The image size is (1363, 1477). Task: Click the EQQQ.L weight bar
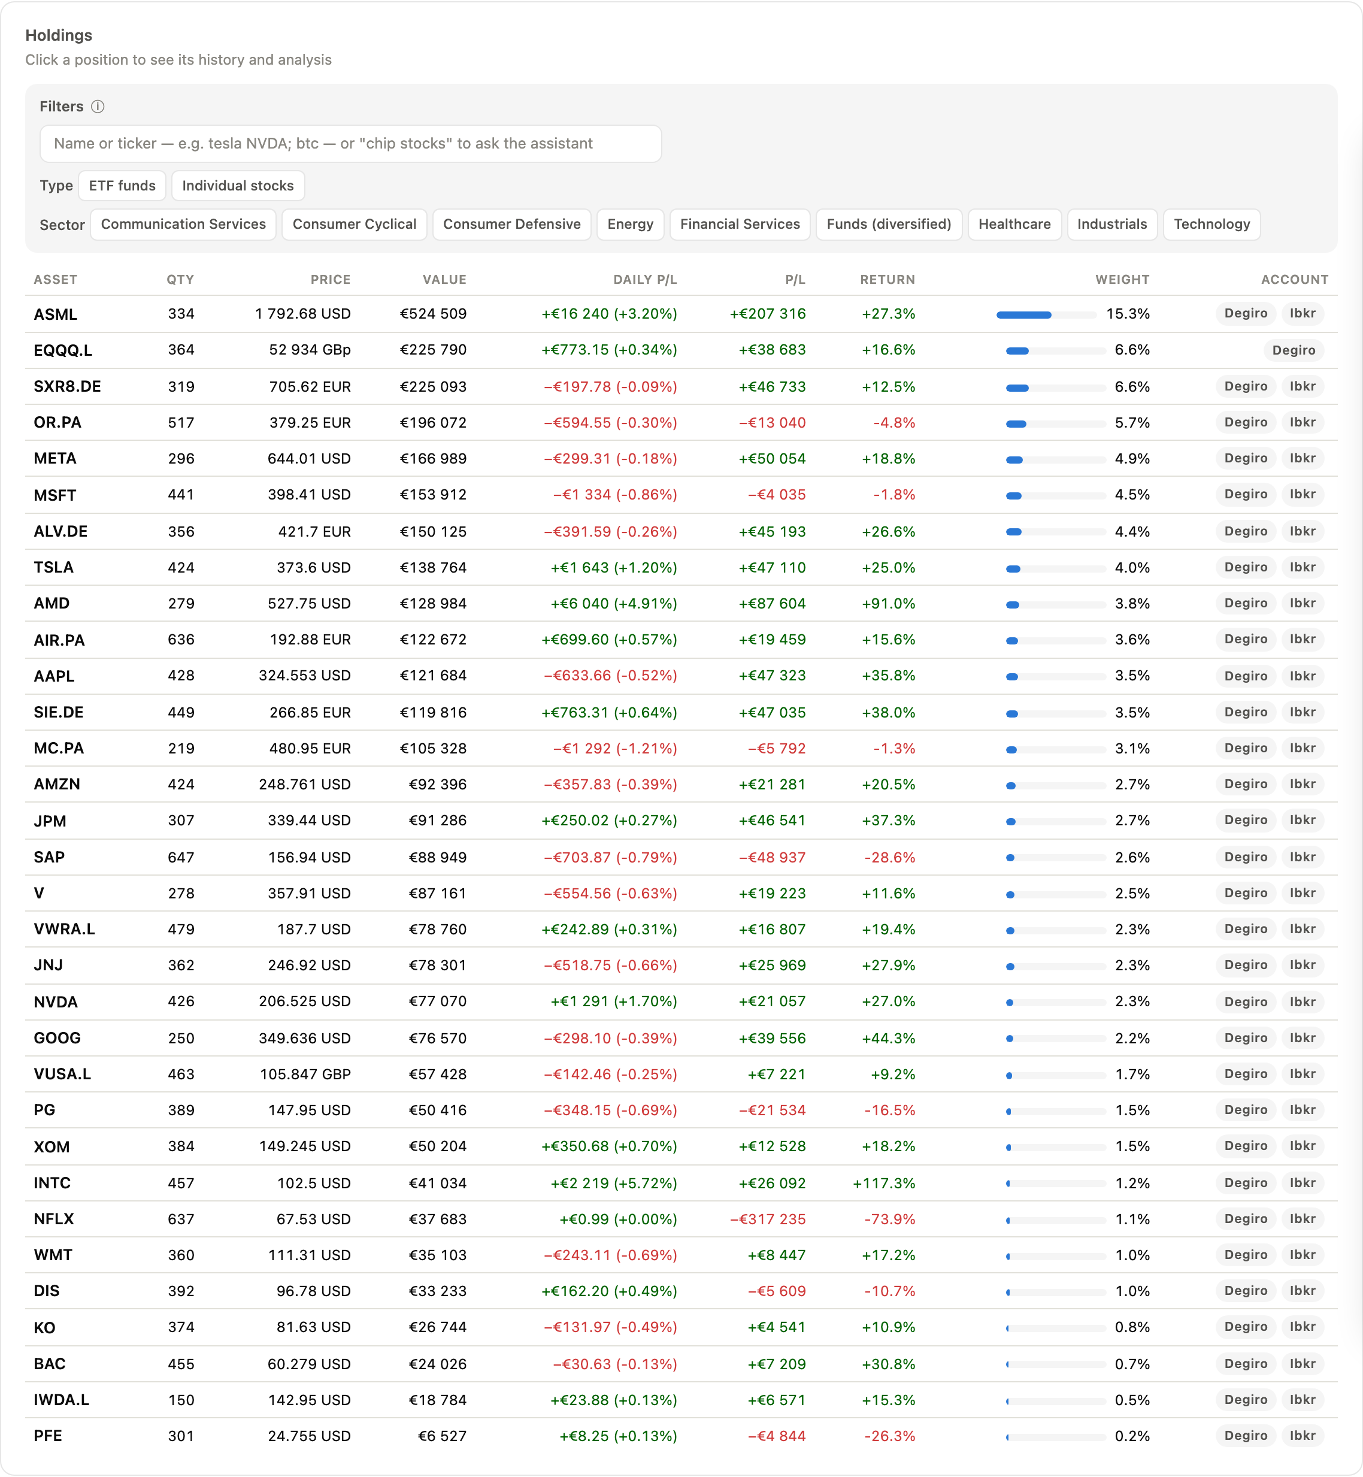[x=1055, y=351]
